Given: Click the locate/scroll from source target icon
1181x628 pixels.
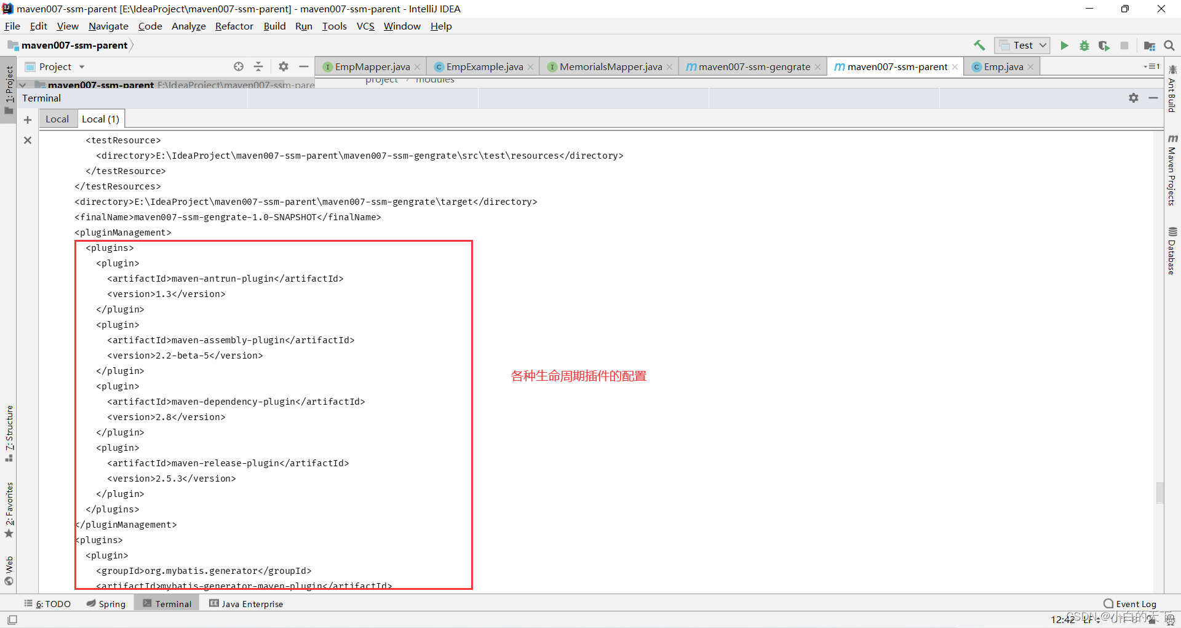Looking at the screenshot, I should click(x=239, y=66).
